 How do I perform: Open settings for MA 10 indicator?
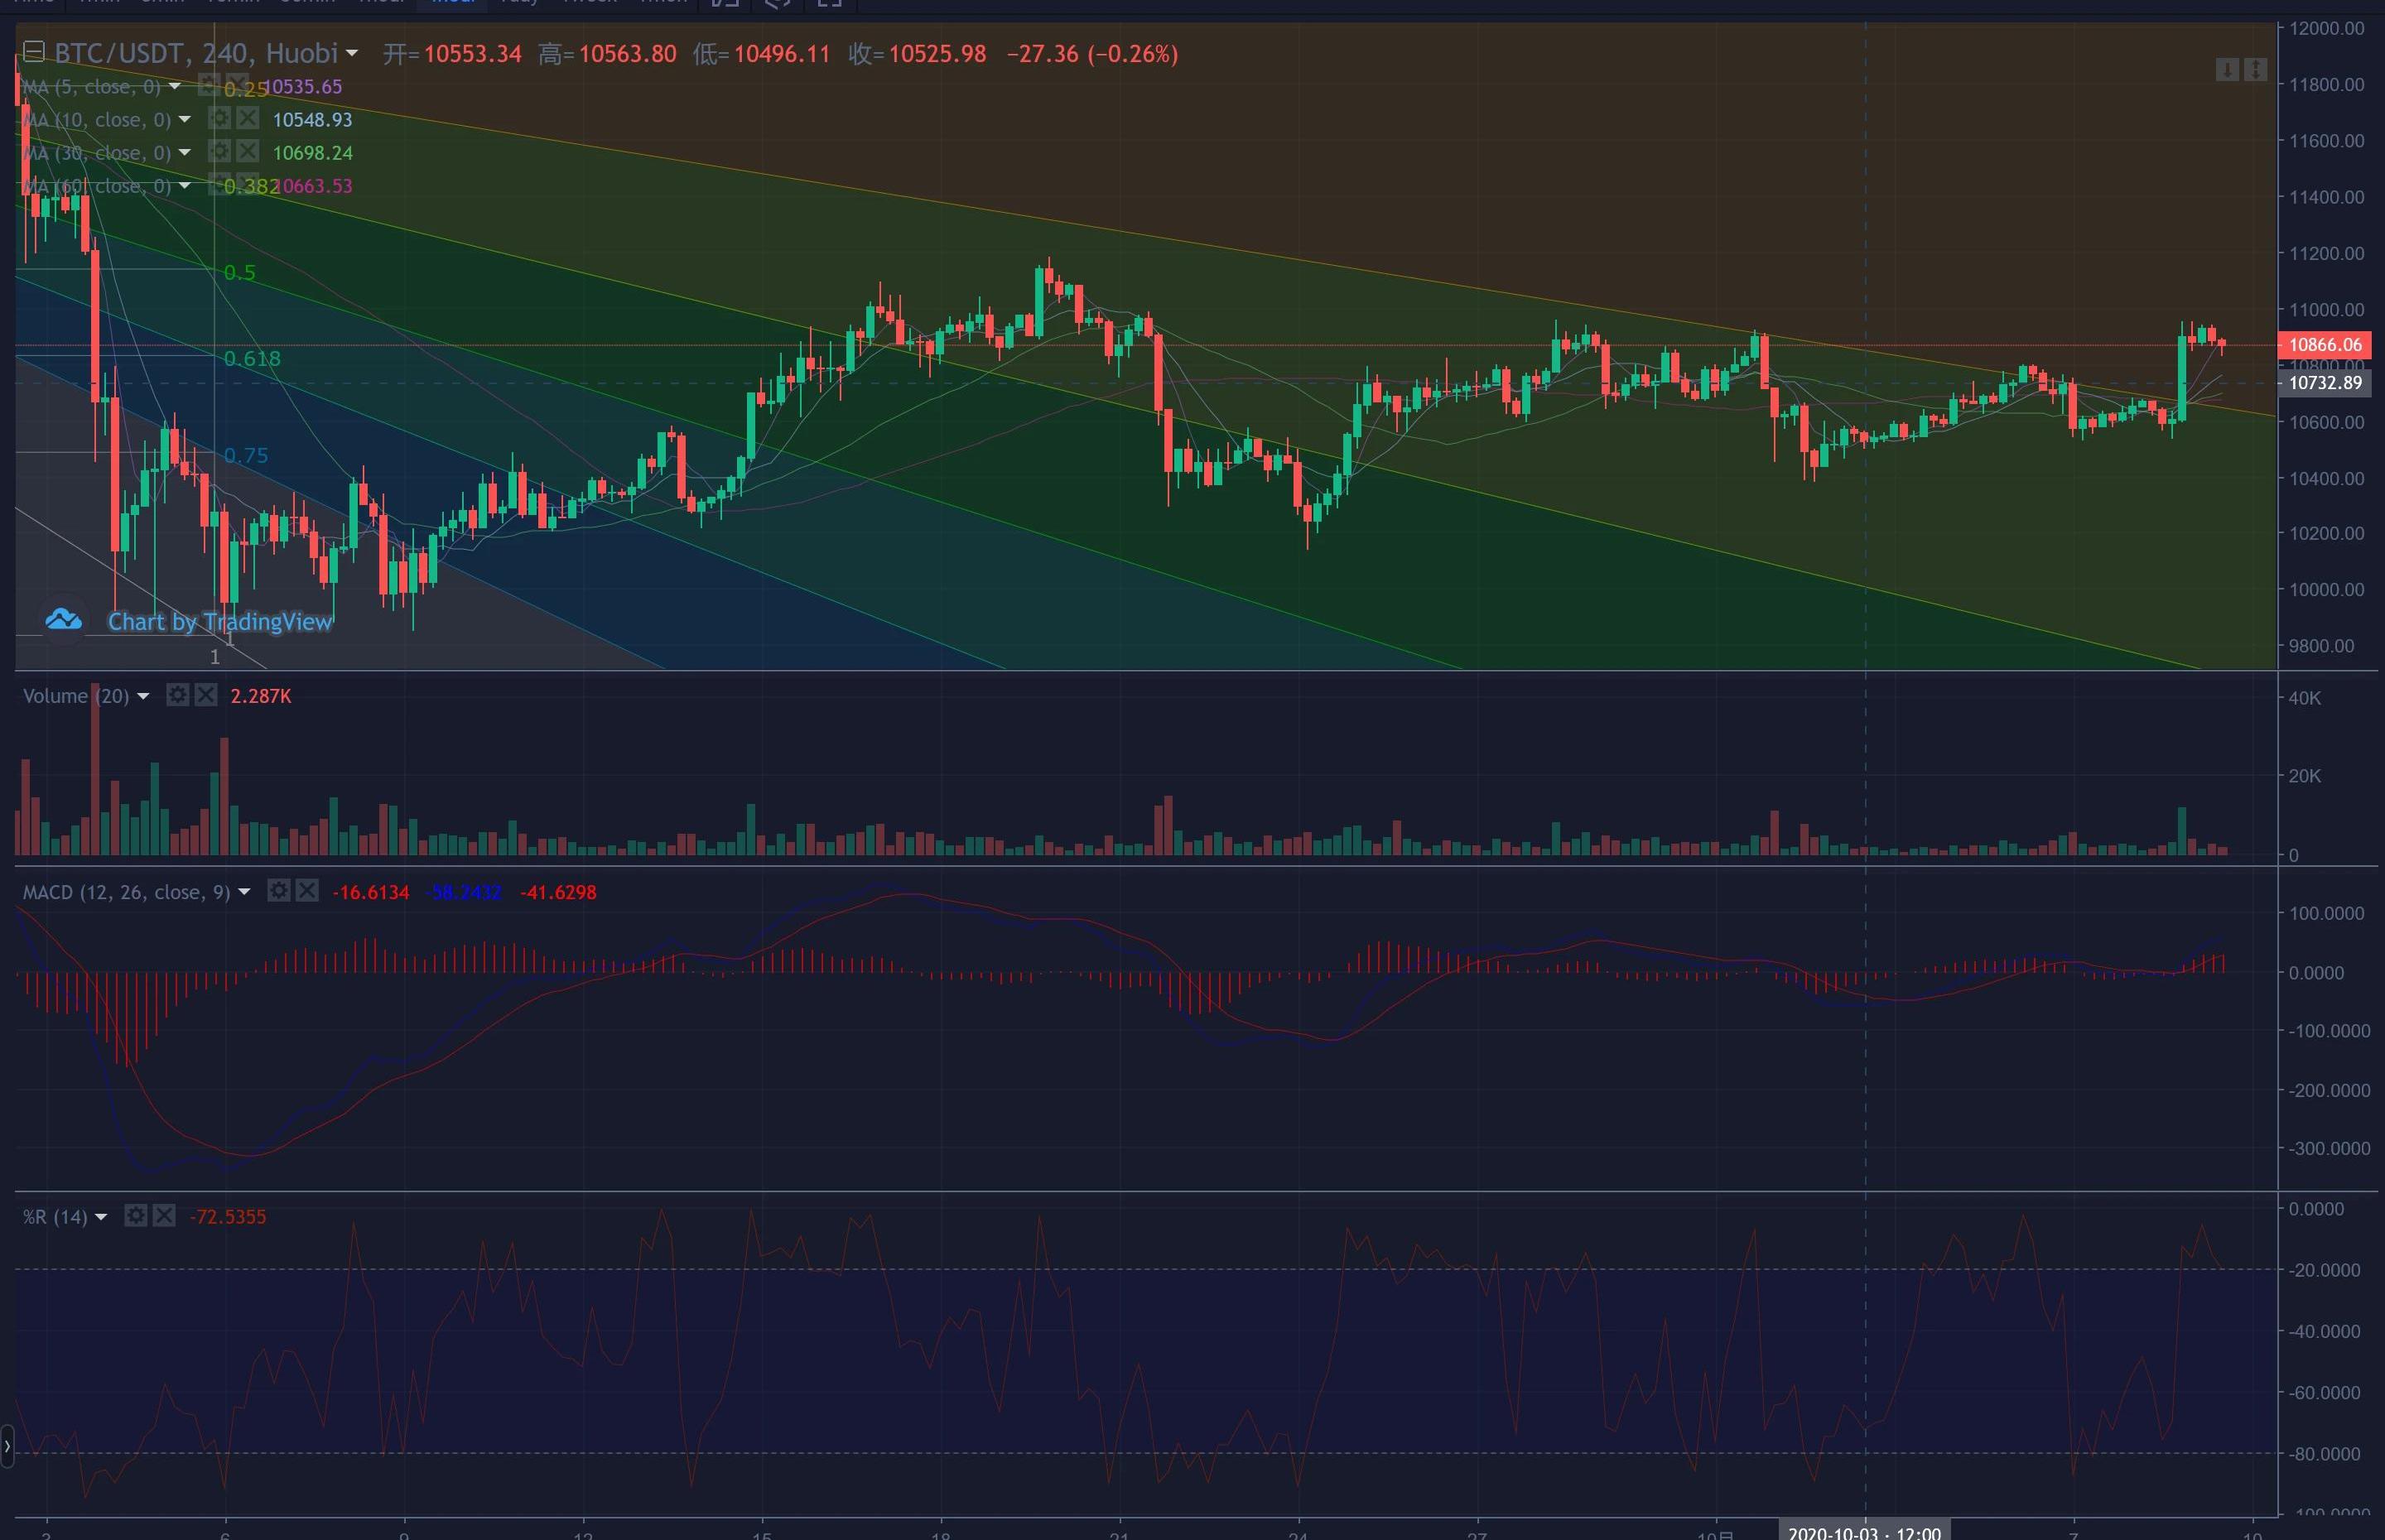(219, 119)
